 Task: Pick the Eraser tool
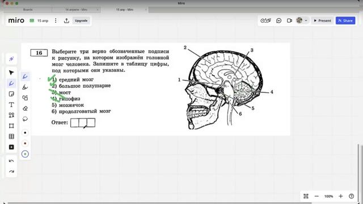tap(25, 108)
